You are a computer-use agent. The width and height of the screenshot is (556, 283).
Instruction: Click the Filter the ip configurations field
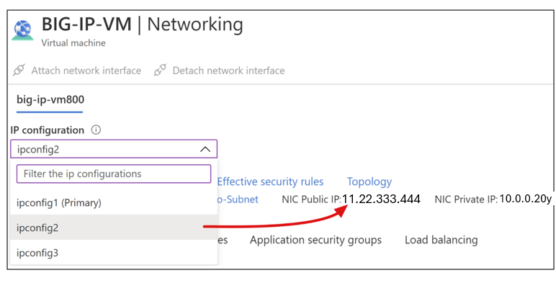pyautogui.click(x=114, y=174)
